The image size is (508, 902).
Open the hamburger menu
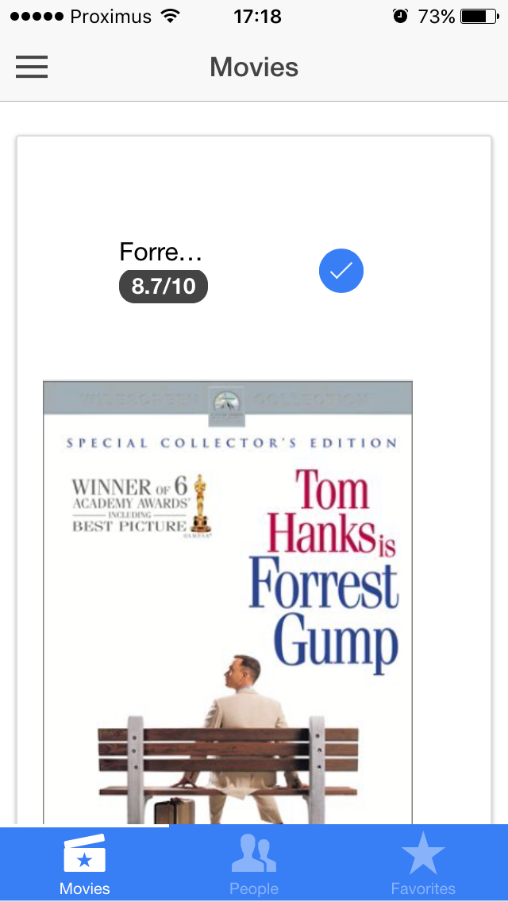pos(32,67)
